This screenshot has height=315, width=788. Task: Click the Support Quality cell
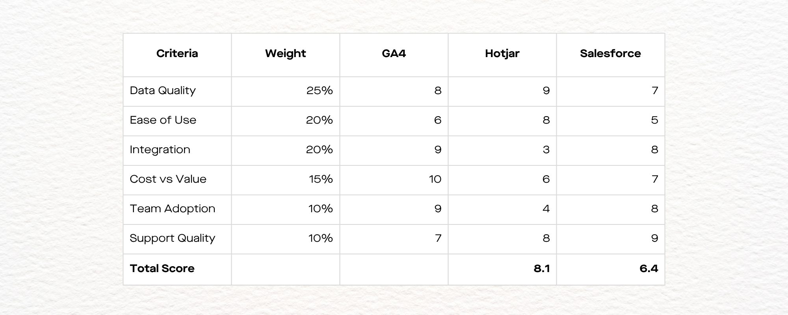click(x=173, y=238)
